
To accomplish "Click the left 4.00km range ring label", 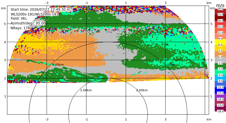I will [x=58, y=65].
